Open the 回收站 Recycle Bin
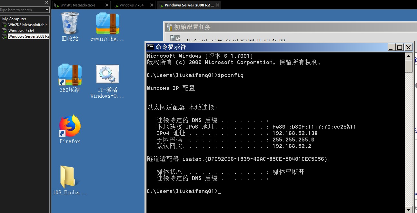 point(69,23)
